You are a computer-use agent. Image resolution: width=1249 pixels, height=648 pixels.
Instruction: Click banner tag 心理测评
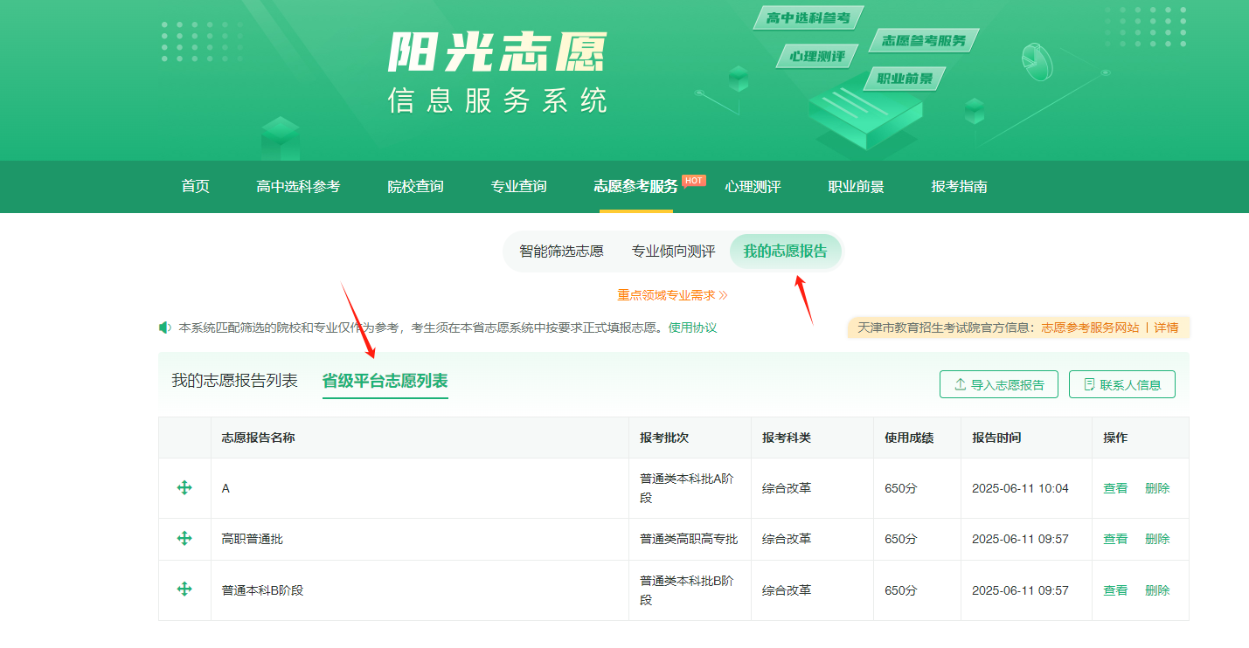click(817, 56)
